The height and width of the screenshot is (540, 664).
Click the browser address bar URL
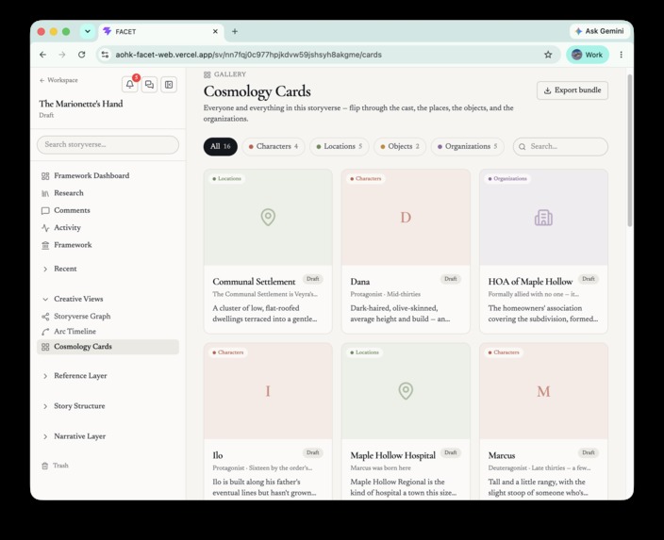point(249,55)
